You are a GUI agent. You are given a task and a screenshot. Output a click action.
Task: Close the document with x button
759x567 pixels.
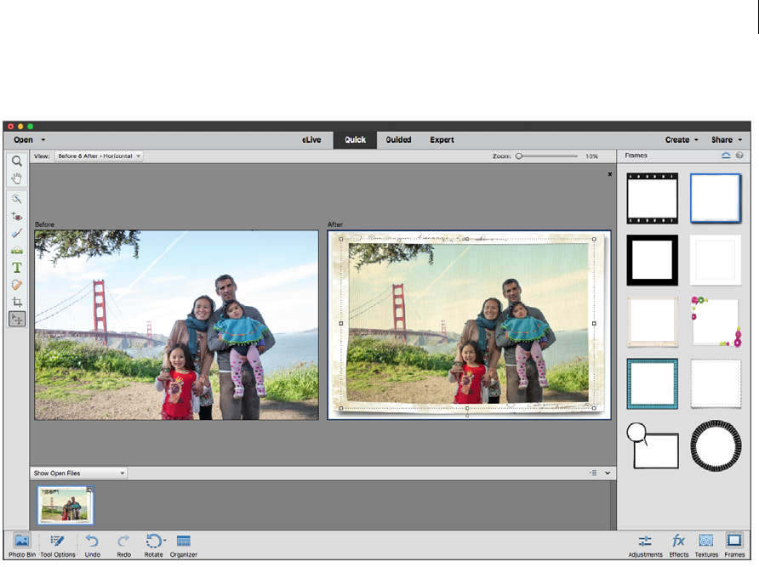point(610,174)
